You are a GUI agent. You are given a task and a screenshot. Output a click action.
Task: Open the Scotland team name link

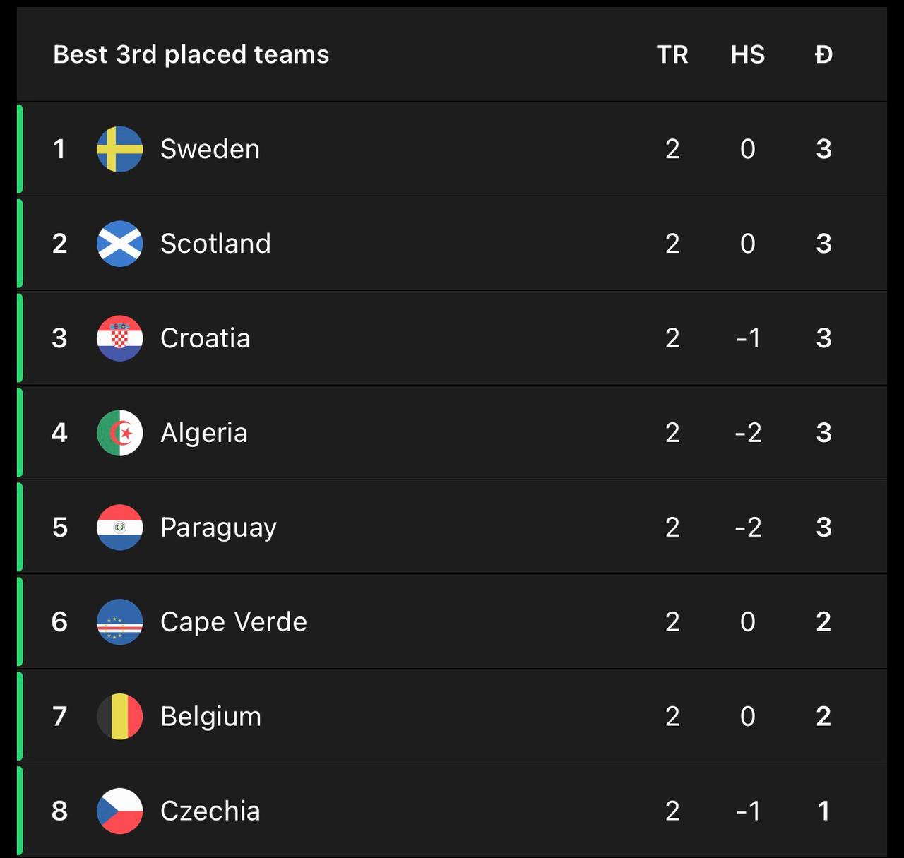pyautogui.click(x=215, y=244)
